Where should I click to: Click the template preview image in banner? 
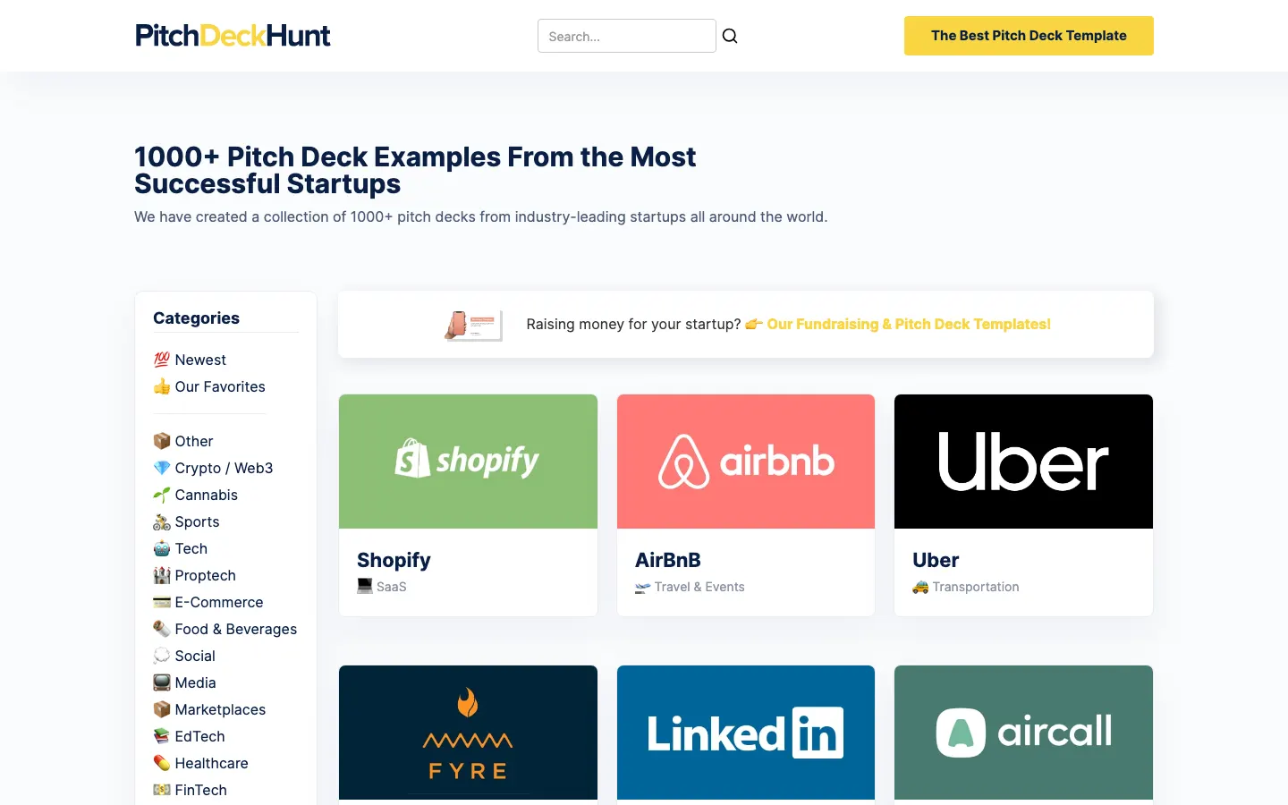473,325
